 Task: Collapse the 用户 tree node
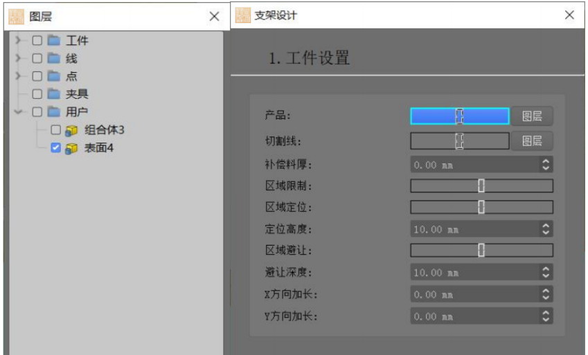(18, 111)
